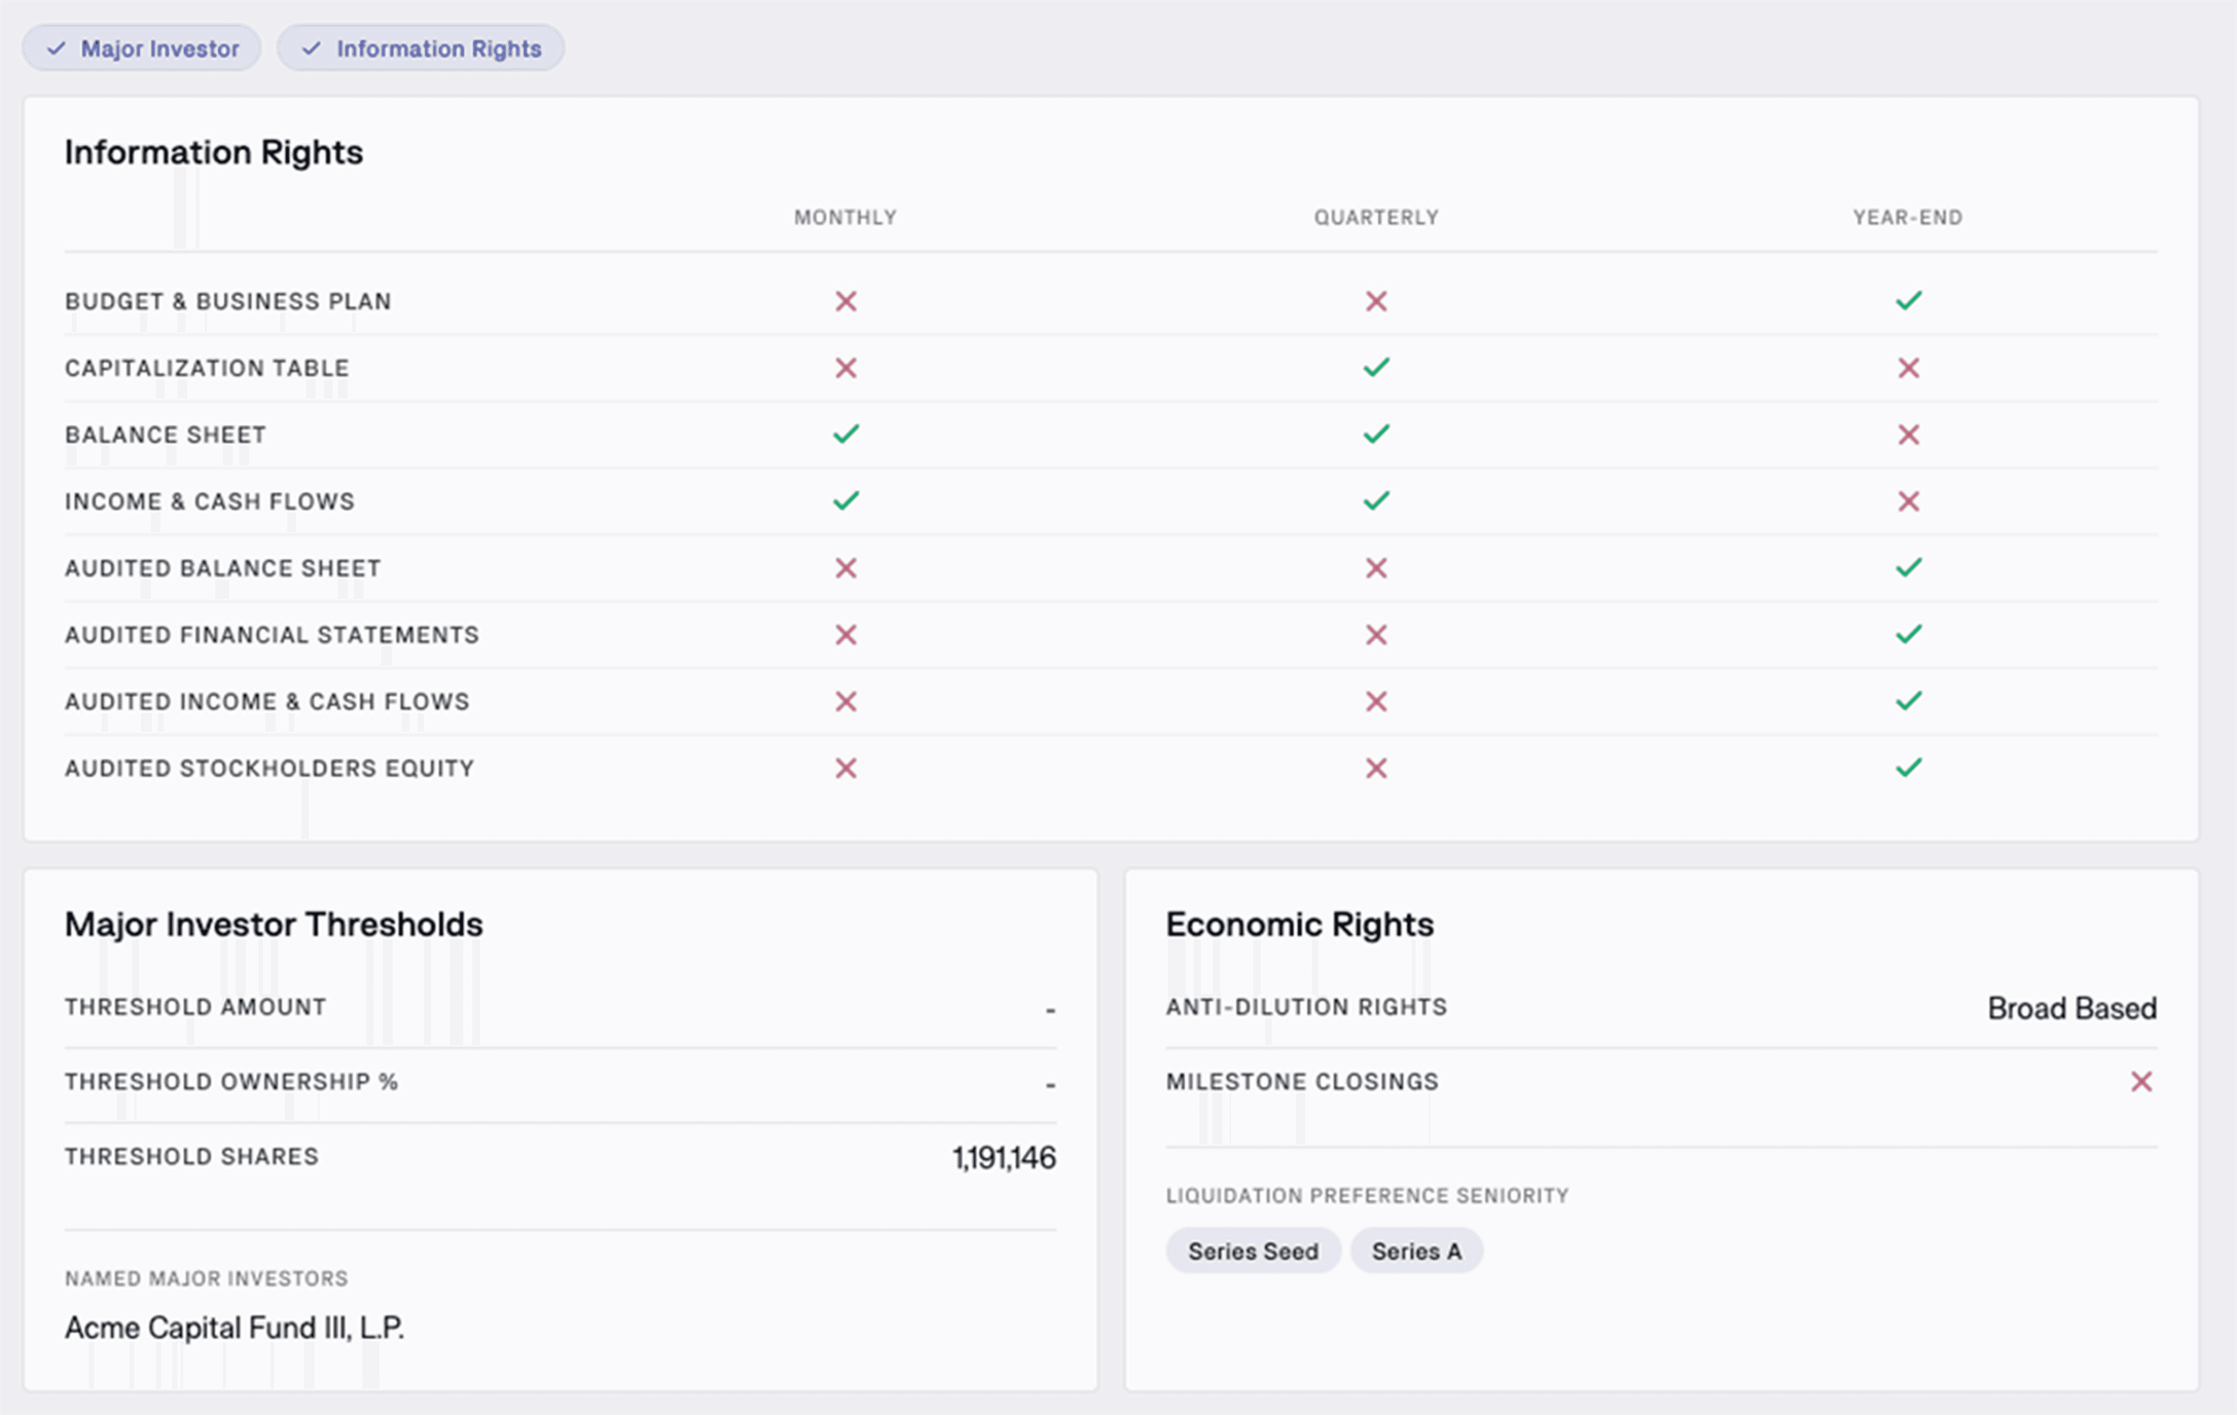Select the Series A seniority tag
Viewport: 2237px width, 1415px height.
[1416, 1251]
